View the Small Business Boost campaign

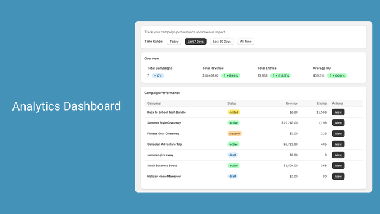coord(338,165)
